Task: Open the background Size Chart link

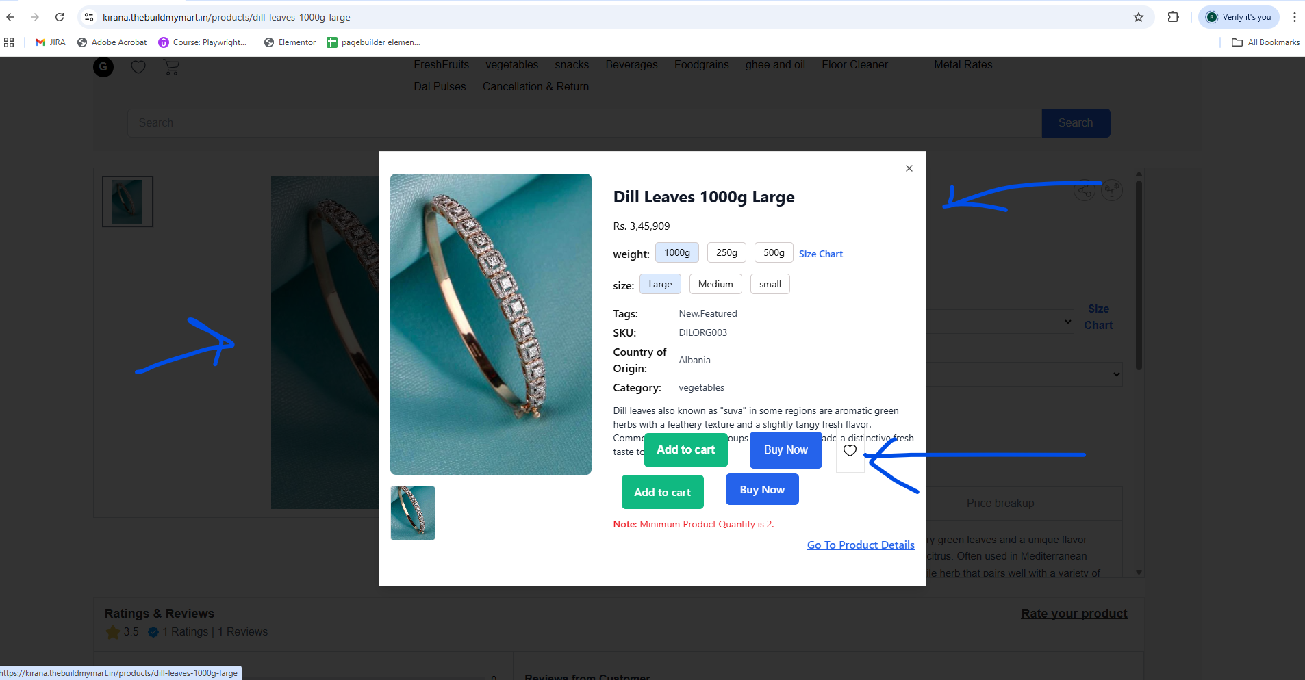Action: (x=1098, y=317)
